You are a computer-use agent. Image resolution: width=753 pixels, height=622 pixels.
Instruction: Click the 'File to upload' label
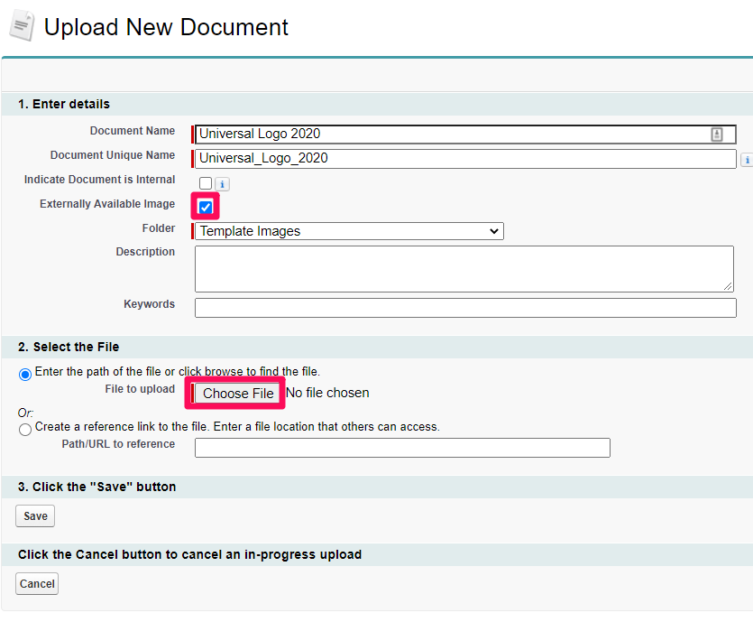pos(140,389)
